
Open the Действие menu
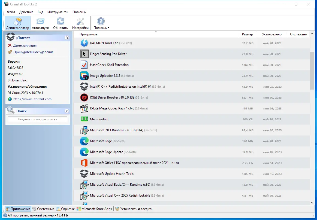[26, 12]
